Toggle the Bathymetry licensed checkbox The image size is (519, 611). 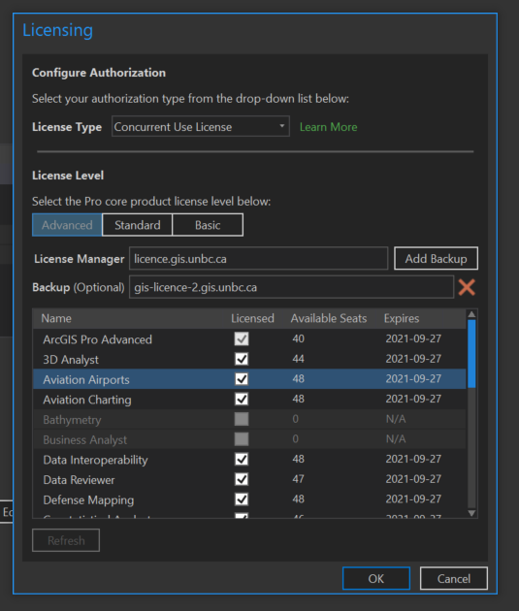pos(242,419)
